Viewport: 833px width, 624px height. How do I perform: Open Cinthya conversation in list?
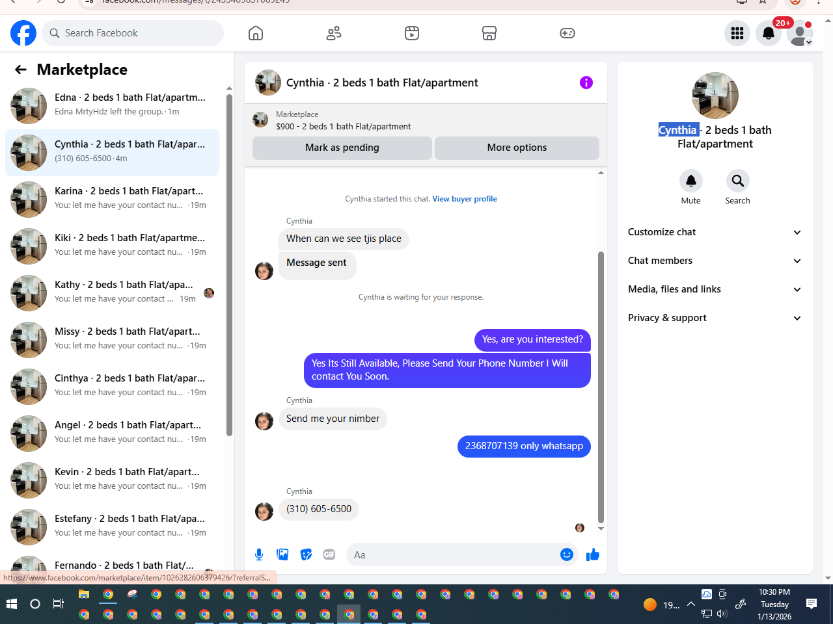click(112, 386)
